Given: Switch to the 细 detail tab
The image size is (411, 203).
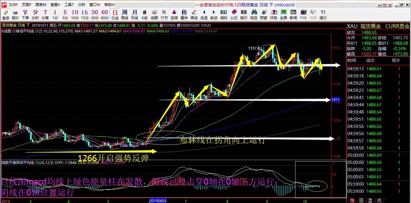Looking at the screenshot, I should pos(352,200).
